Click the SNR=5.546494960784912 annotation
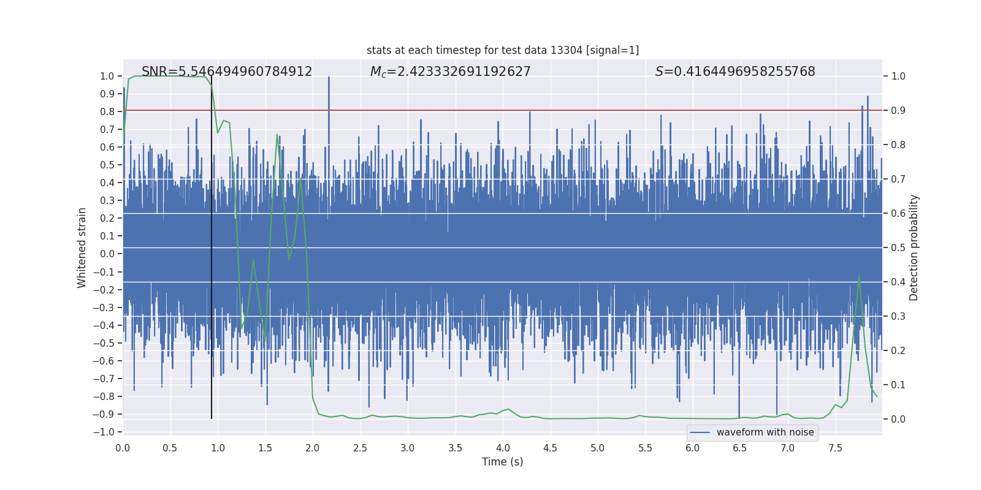The width and height of the screenshot is (981, 490). pos(227,72)
